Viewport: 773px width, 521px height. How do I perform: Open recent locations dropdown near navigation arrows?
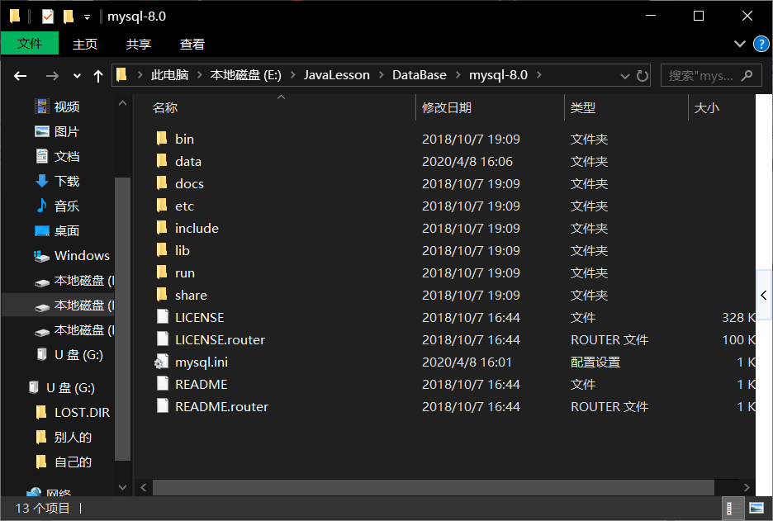(77, 76)
